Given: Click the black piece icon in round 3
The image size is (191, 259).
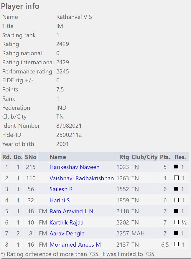Looking at the screenshot, I should coord(177,189).
